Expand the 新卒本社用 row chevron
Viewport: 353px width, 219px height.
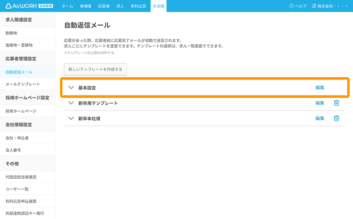click(71, 118)
